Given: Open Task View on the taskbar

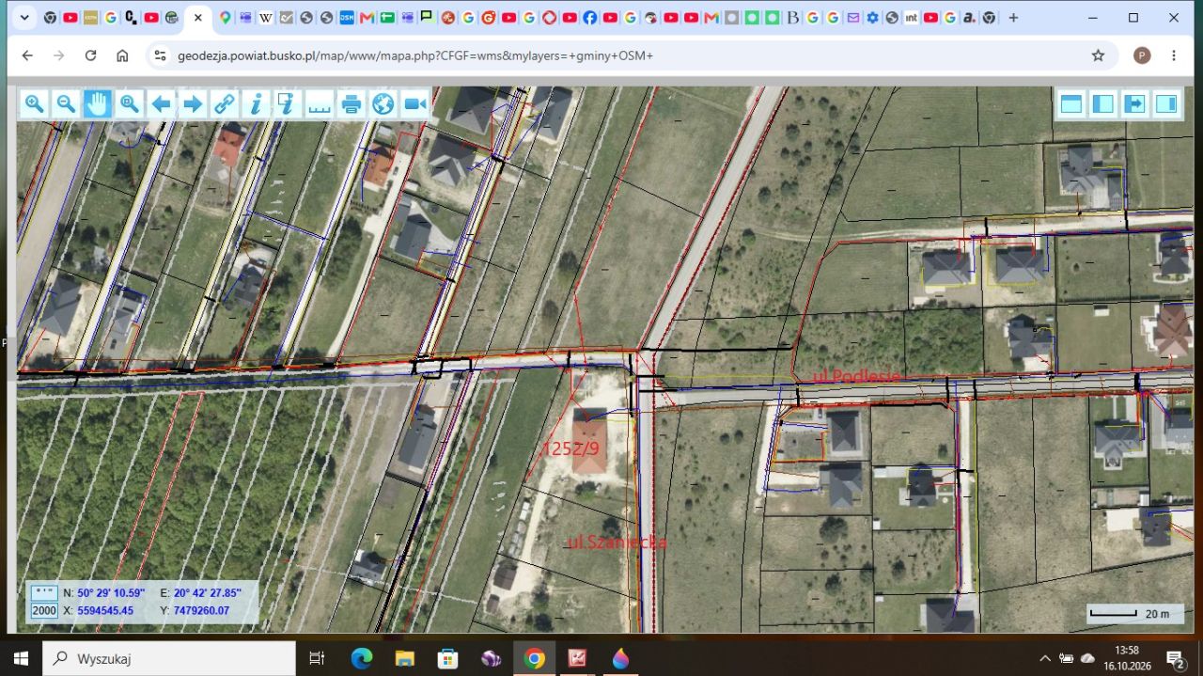Looking at the screenshot, I should 317,659.
